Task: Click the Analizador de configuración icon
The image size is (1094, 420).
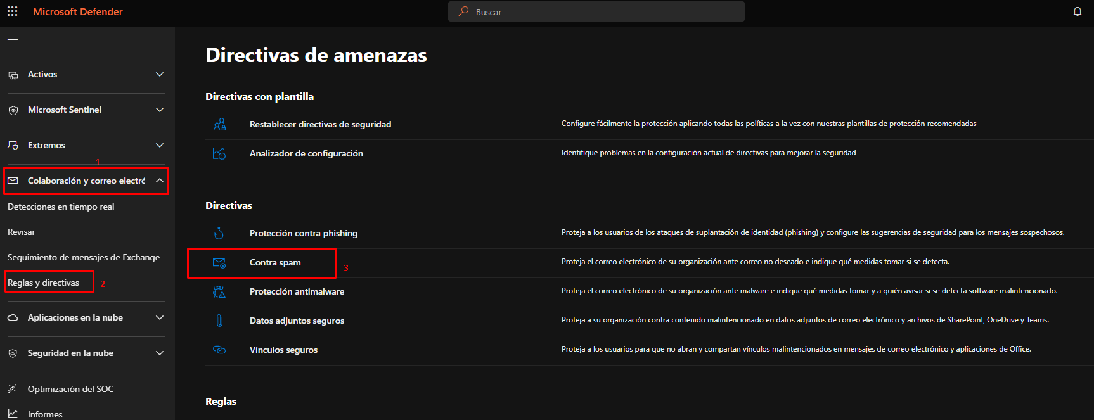Action: (219, 153)
